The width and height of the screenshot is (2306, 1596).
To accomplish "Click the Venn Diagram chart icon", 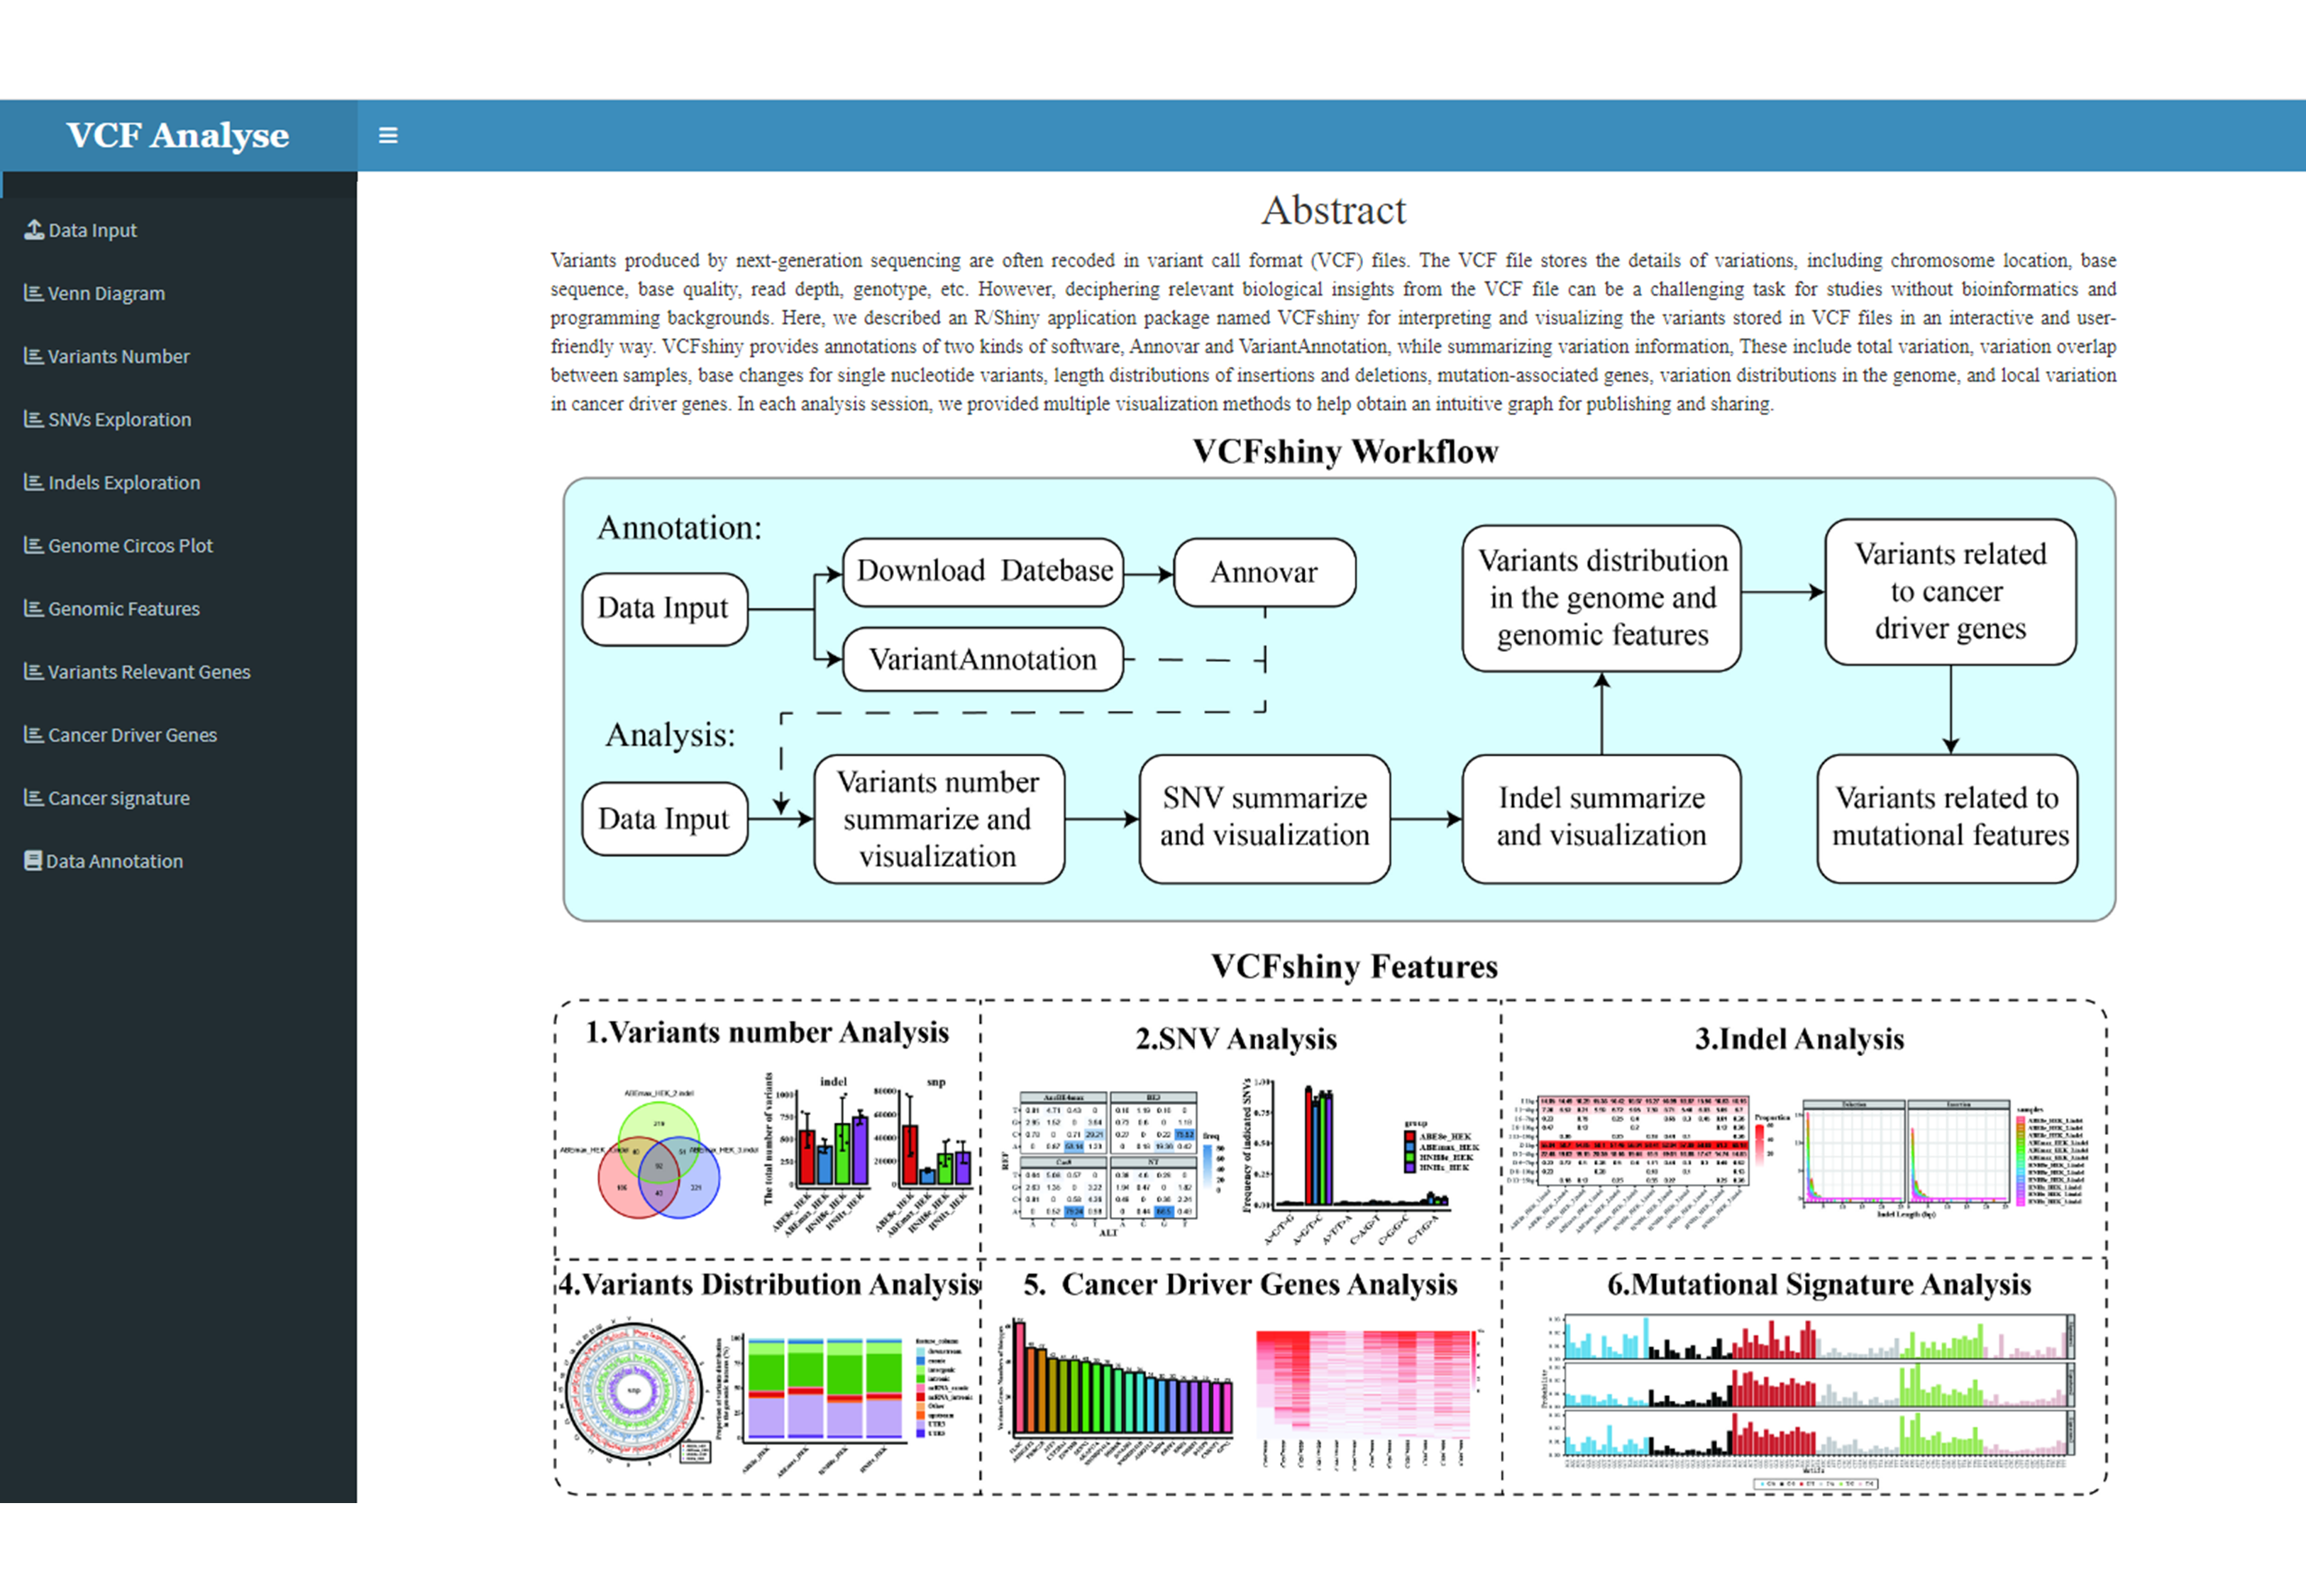I will [34, 293].
